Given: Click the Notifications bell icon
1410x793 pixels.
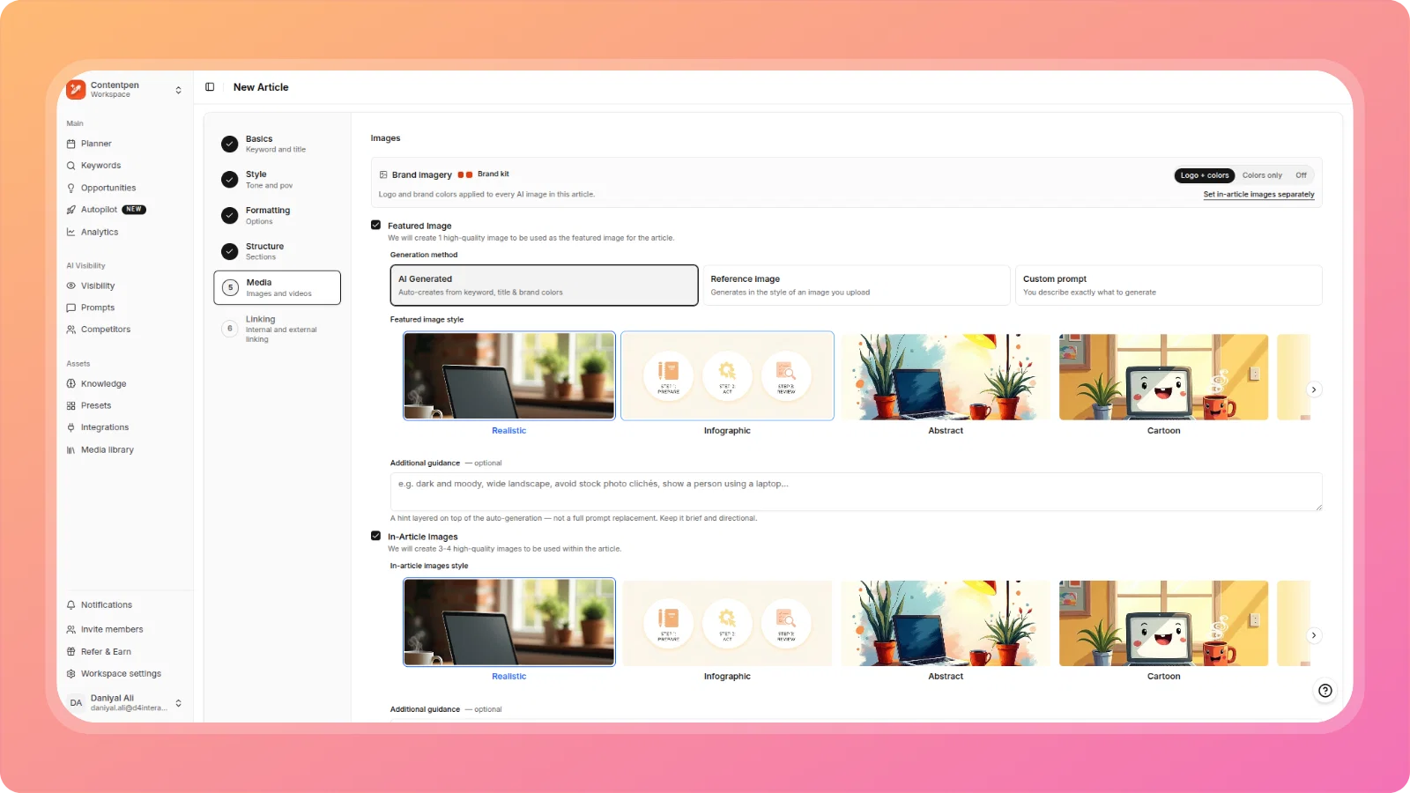Looking at the screenshot, I should pyautogui.click(x=71, y=604).
